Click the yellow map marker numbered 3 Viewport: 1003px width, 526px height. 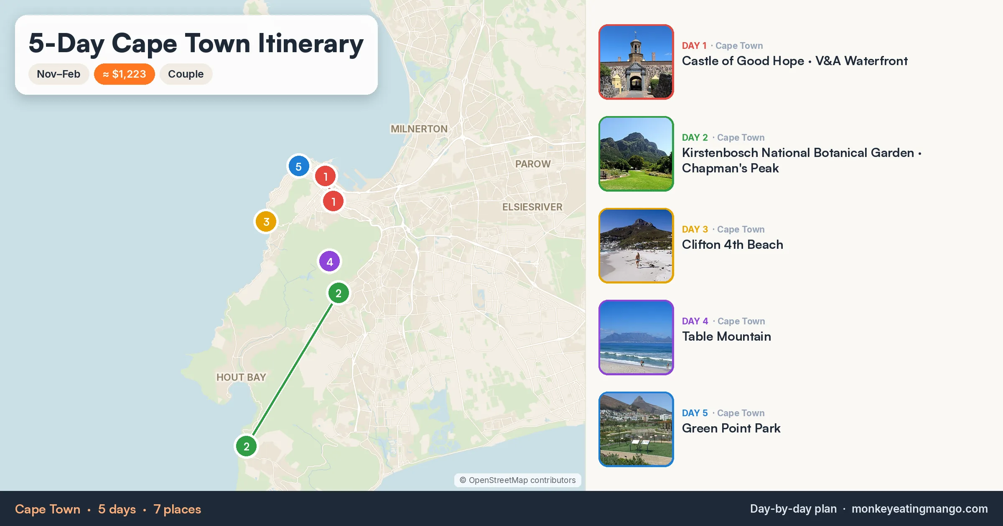click(266, 222)
